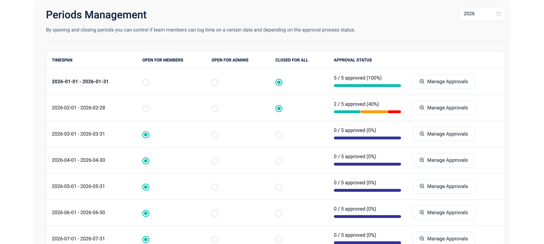Set January period open for members
The image size is (544, 244).
(146, 82)
